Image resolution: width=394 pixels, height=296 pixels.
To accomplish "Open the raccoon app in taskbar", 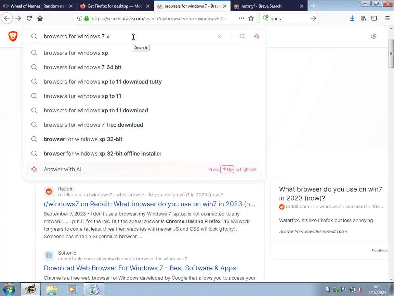I will click(x=30, y=289).
